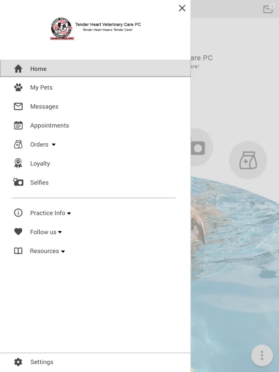This screenshot has width=279, height=372.
Task: Click the Tender Heart Veterinary Care logo
Action: coord(62,29)
